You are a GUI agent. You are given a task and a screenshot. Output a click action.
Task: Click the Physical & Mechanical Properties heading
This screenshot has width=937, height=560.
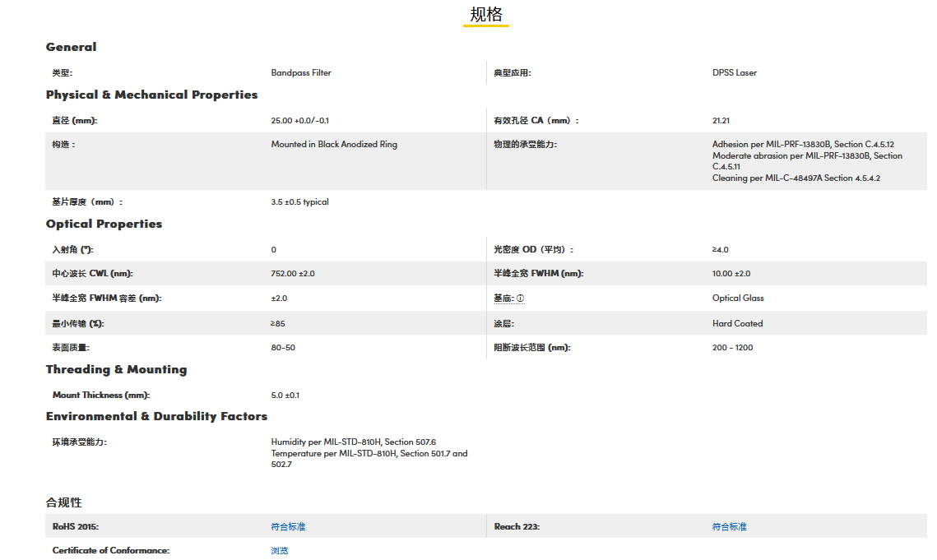[151, 95]
